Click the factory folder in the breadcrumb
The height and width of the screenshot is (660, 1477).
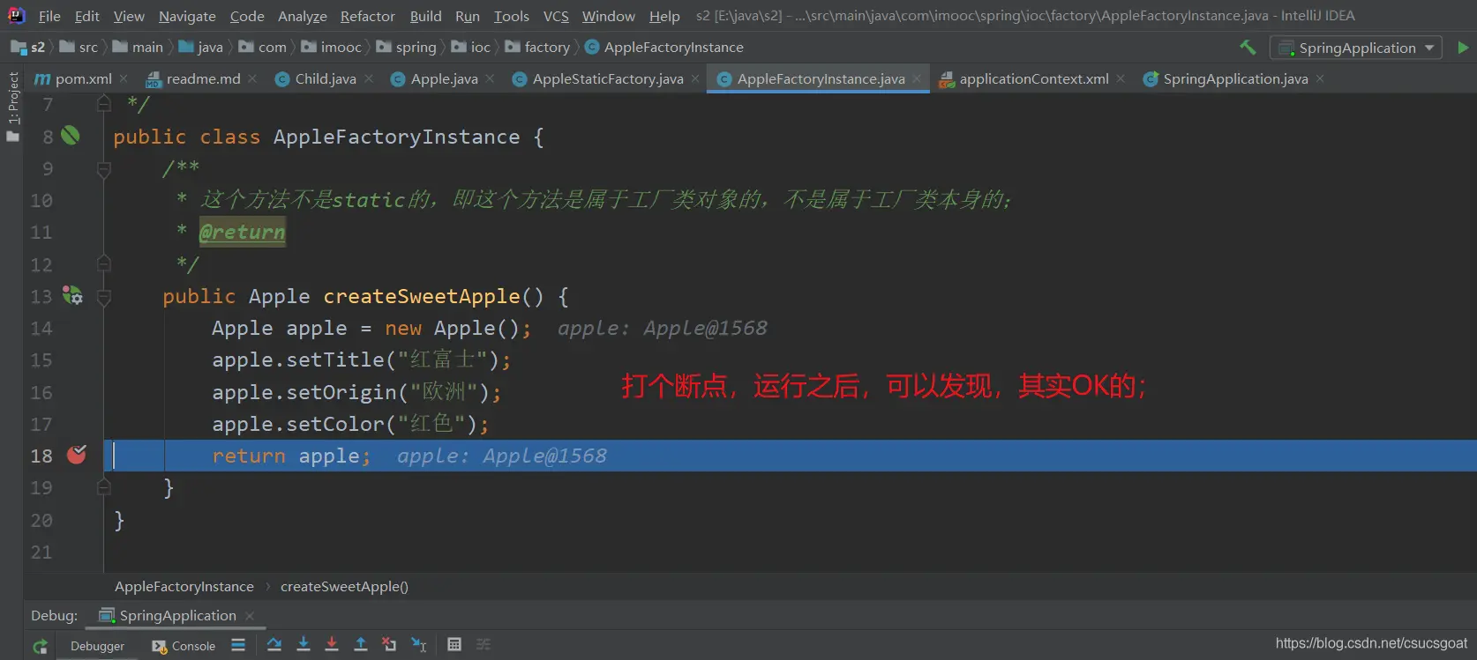pos(546,48)
